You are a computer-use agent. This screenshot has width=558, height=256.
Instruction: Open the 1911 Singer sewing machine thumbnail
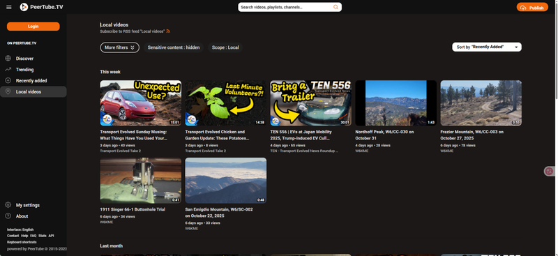(x=141, y=181)
